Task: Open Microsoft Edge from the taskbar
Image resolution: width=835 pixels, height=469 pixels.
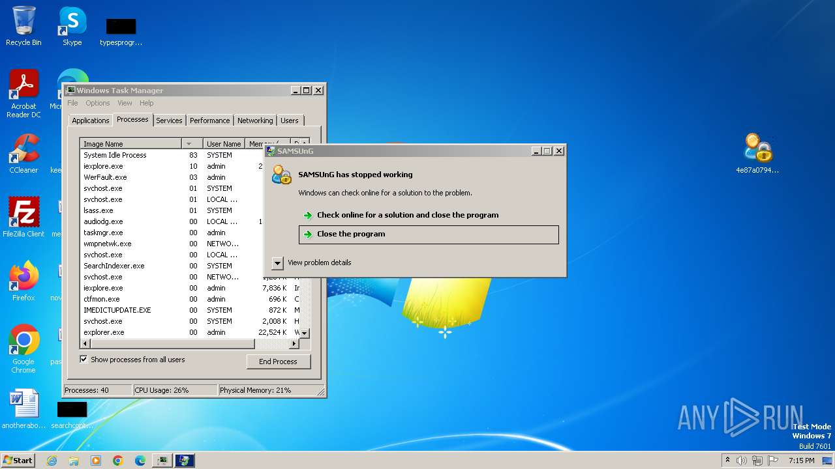Action: tap(140, 461)
